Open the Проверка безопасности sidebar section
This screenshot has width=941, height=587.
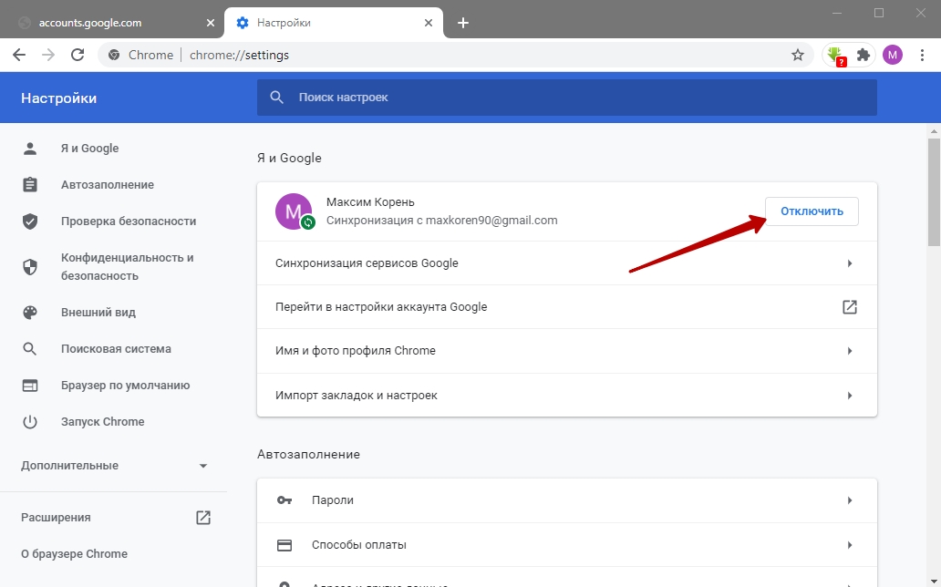pyautogui.click(x=128, y=221)
